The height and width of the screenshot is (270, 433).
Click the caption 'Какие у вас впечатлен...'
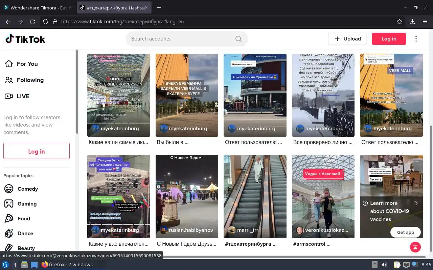point(118,244)
